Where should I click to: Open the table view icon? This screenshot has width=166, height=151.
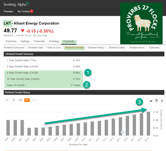coord(157,100)
